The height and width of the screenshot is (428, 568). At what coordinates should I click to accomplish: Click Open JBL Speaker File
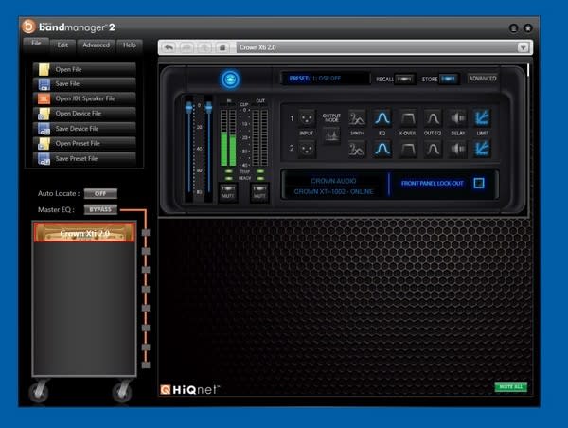click(x=84, y=98)
